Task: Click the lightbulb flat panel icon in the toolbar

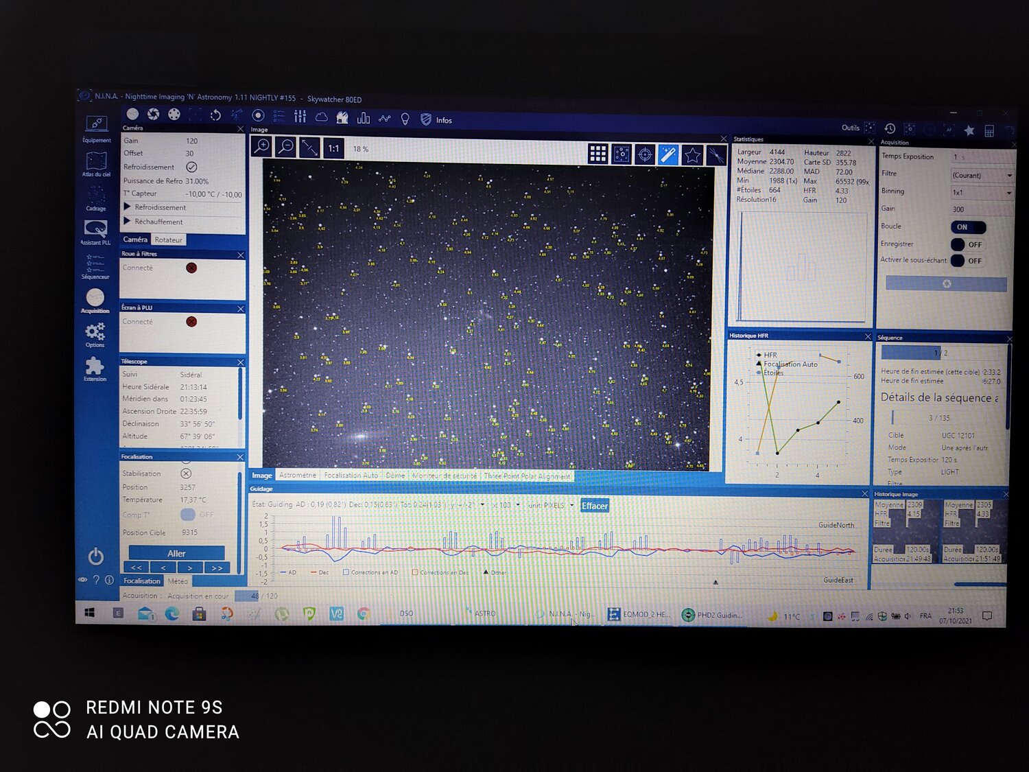Action: coord(405,119)
